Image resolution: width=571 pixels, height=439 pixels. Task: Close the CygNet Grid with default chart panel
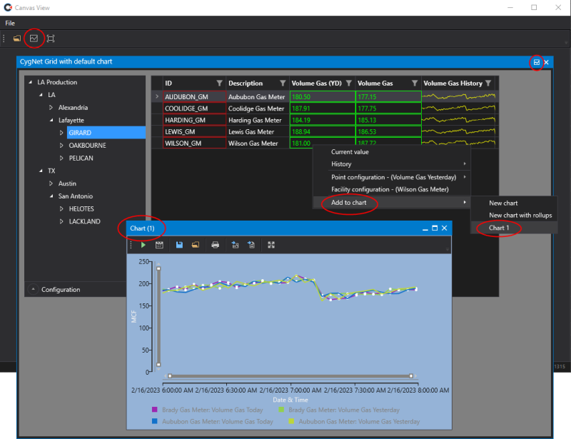click(546, 62)
